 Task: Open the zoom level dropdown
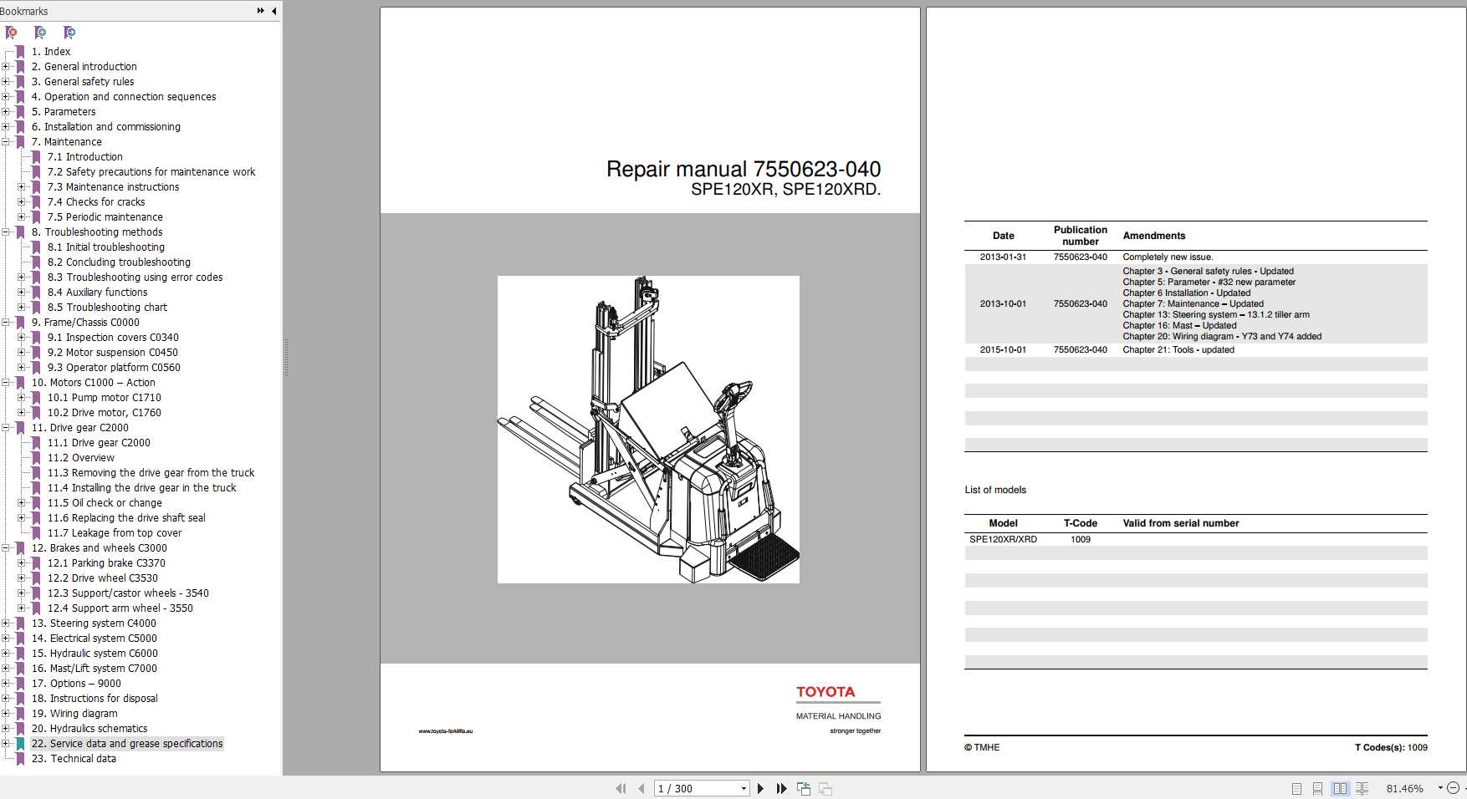1440,788
